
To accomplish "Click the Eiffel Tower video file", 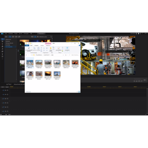I will point(57,75).
